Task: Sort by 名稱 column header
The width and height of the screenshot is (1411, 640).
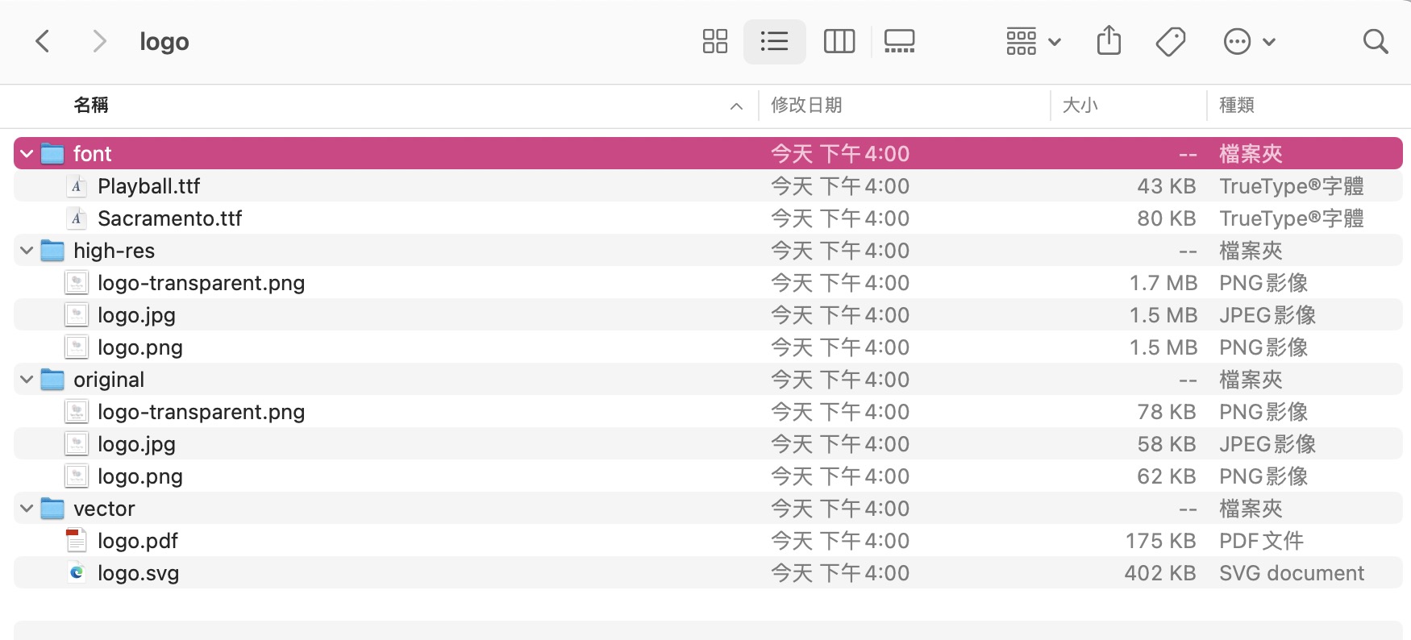Action: click(91, 105)
